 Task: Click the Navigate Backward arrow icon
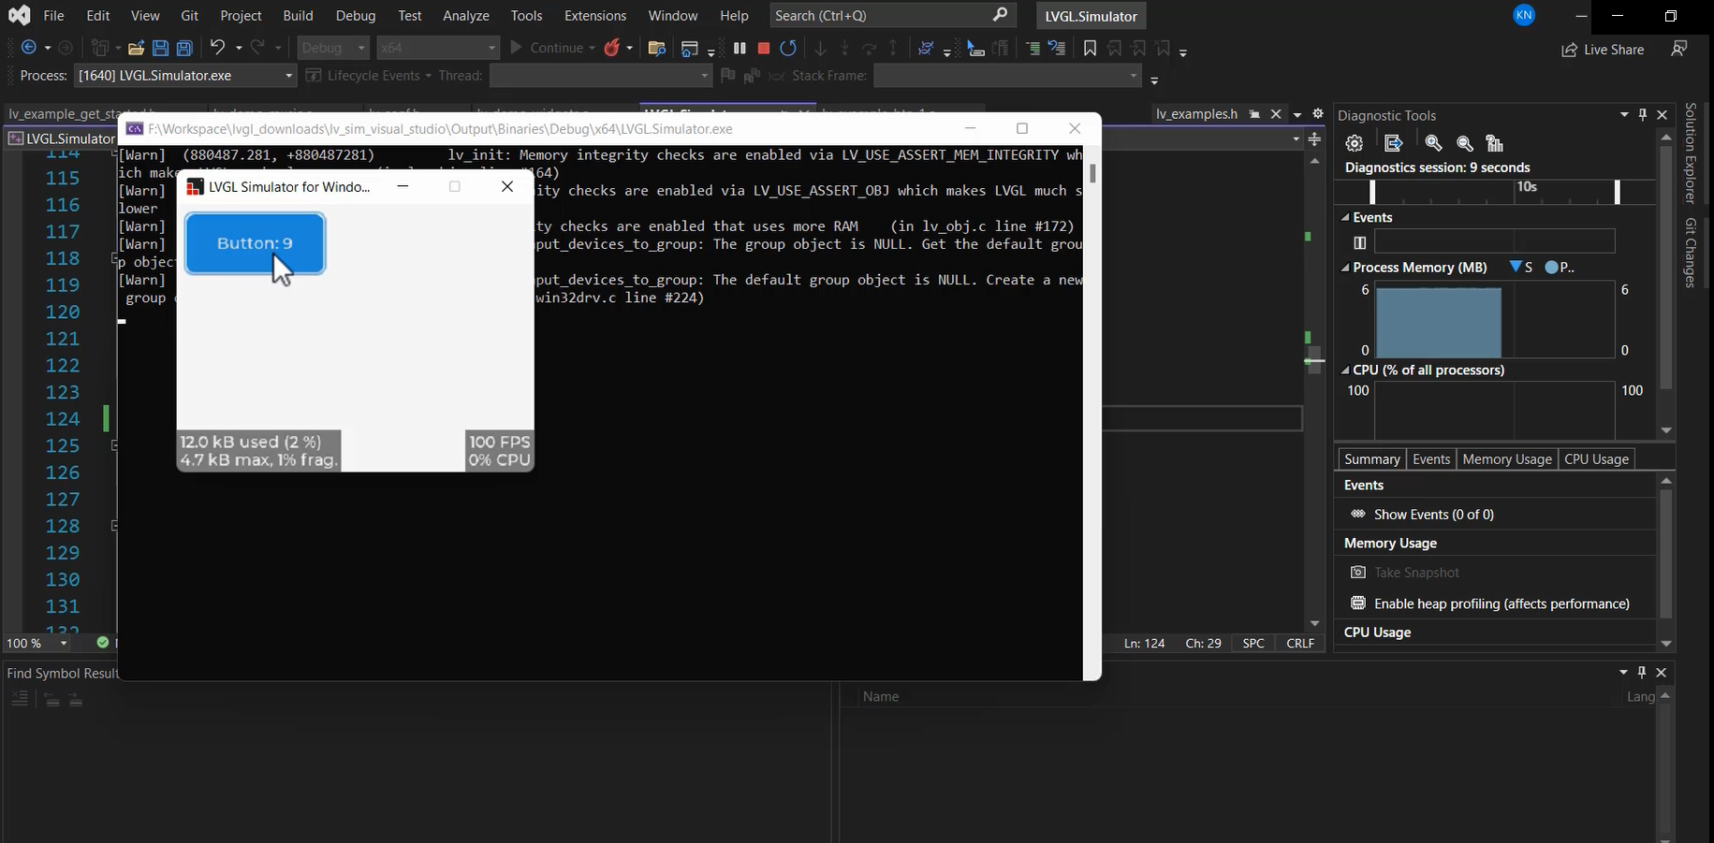[29, 48]
